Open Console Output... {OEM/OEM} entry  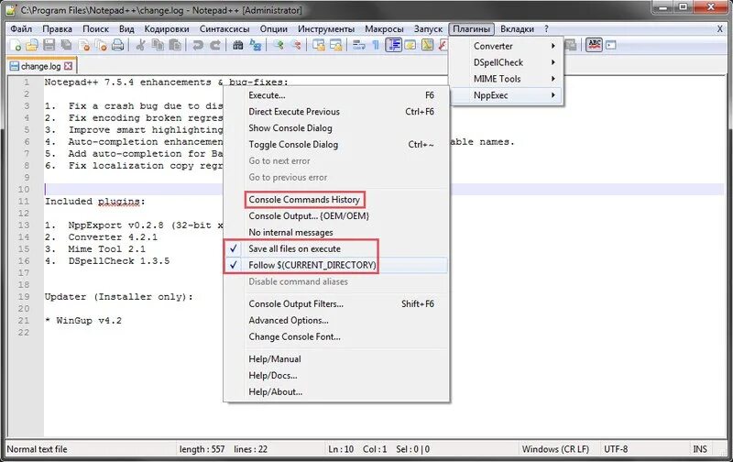335,216
